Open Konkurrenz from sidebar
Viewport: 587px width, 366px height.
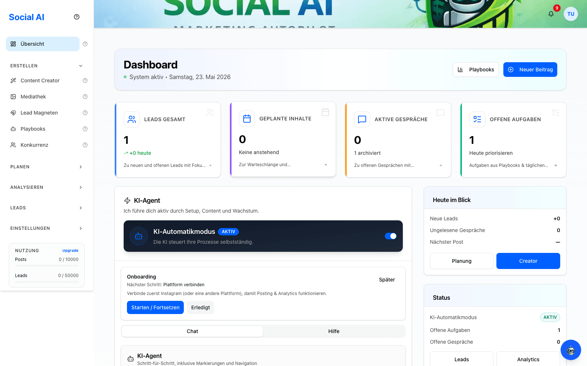[x=43, y=145]
